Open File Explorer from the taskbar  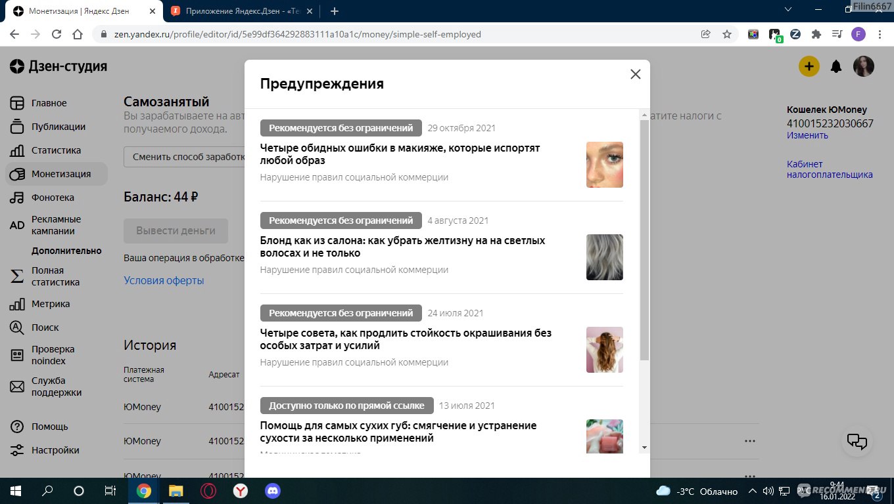pos(176,491)
